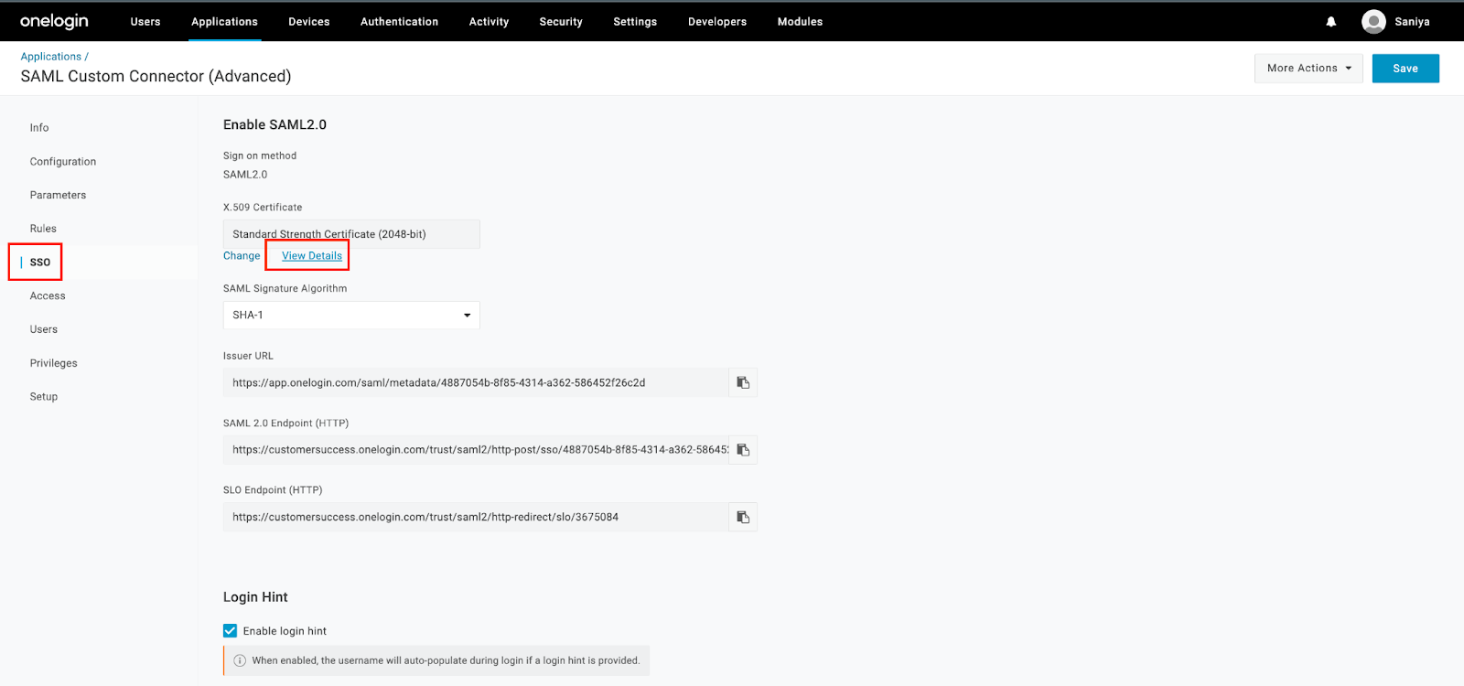The image size is (1464, 686).
Task: Select the SSO sidebar tab
Action: click(x=40, y=263)
